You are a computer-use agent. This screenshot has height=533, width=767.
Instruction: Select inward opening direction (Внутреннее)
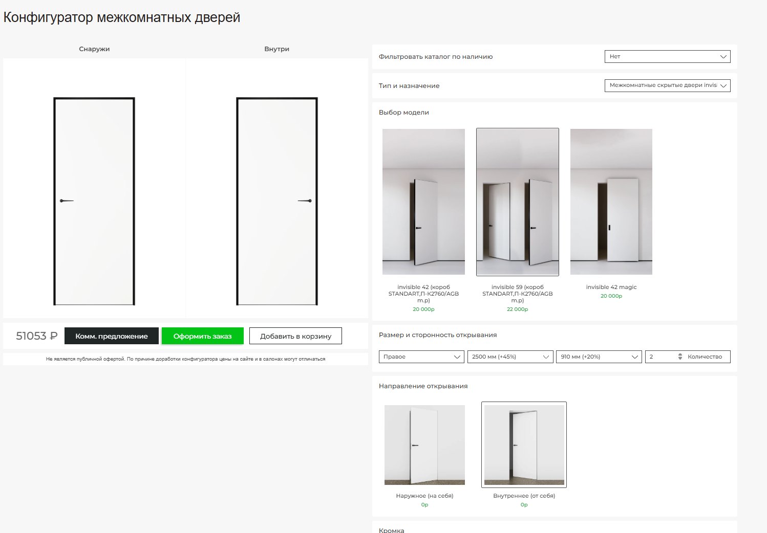click(x=524, y=445)
